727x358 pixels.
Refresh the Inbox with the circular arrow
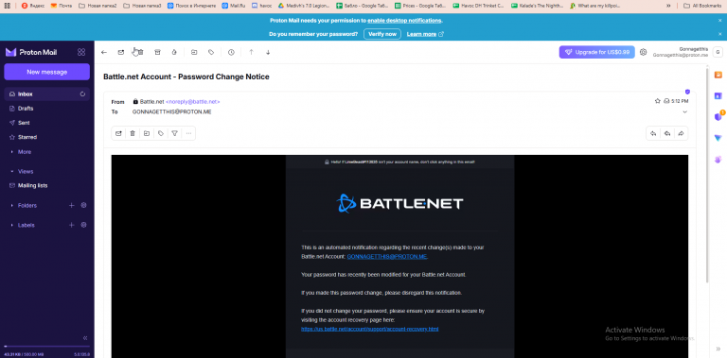(x=82, y=94)
